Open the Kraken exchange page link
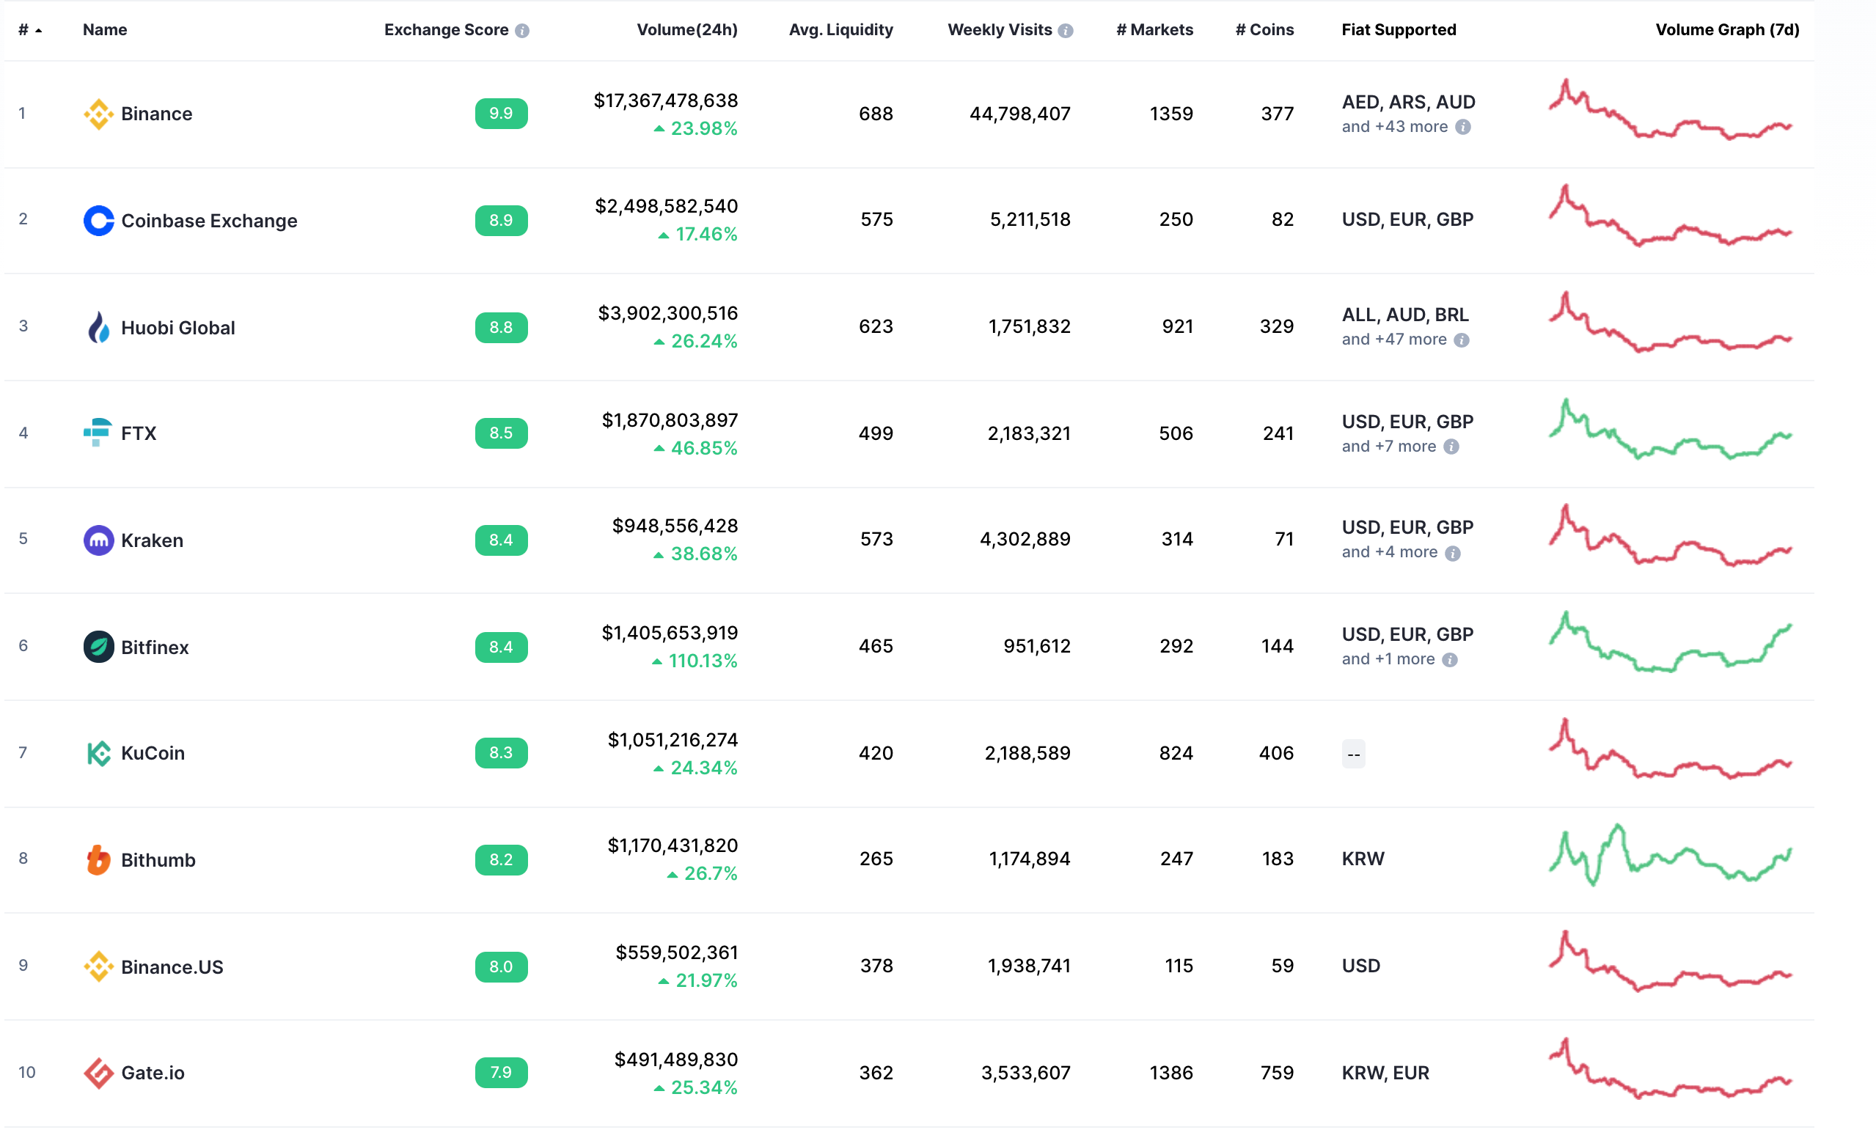The width and height of the screenshot is (1876, 1138). coord(153,540)
